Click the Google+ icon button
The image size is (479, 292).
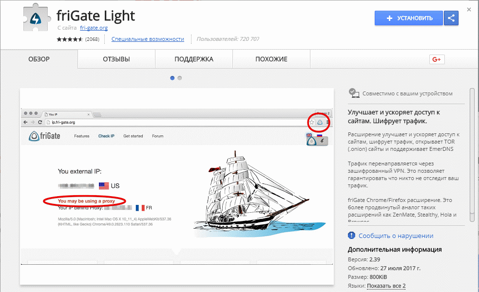tap(436, 59)
